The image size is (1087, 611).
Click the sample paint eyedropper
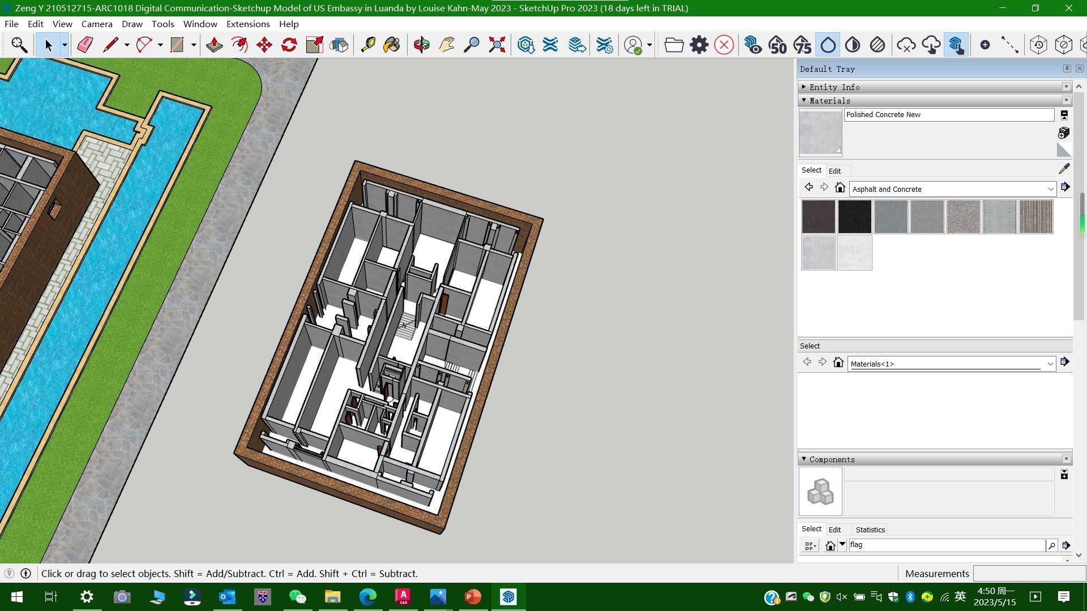pyautogui.click(x=1064, y=169)
